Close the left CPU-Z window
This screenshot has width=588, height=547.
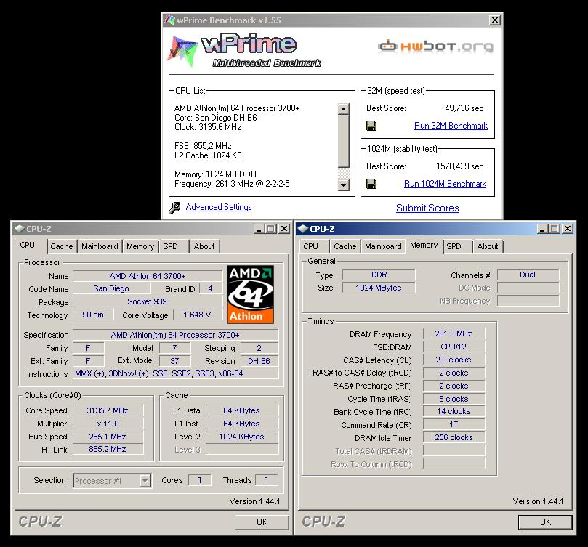pyautogui.click(x=285, y=229)
